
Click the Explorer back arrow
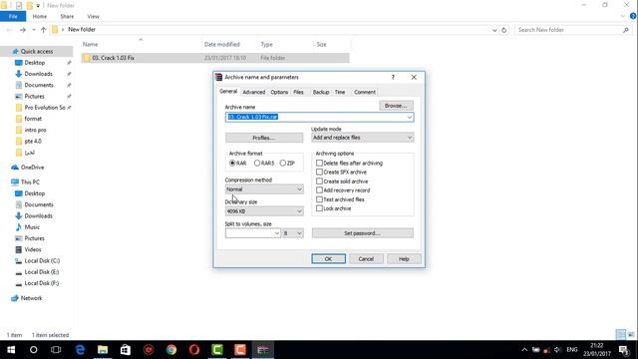tap(9, 30)
